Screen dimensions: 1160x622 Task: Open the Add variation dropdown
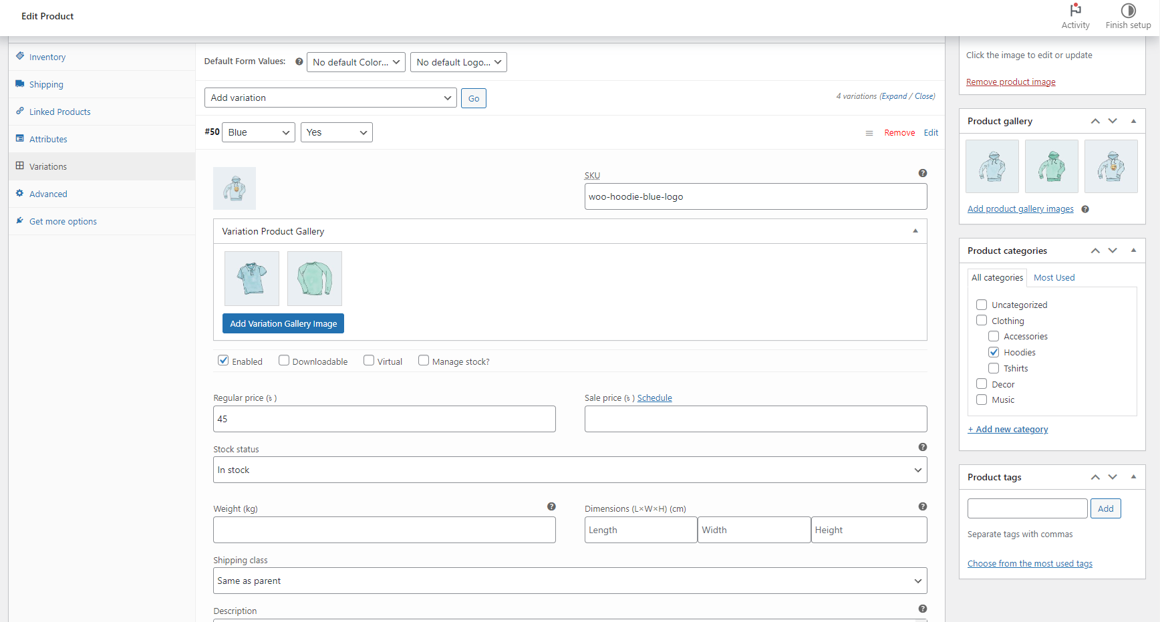click(331, 98)
